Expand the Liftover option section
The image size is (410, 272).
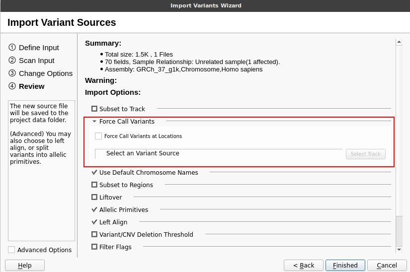(x=94, y=197)
